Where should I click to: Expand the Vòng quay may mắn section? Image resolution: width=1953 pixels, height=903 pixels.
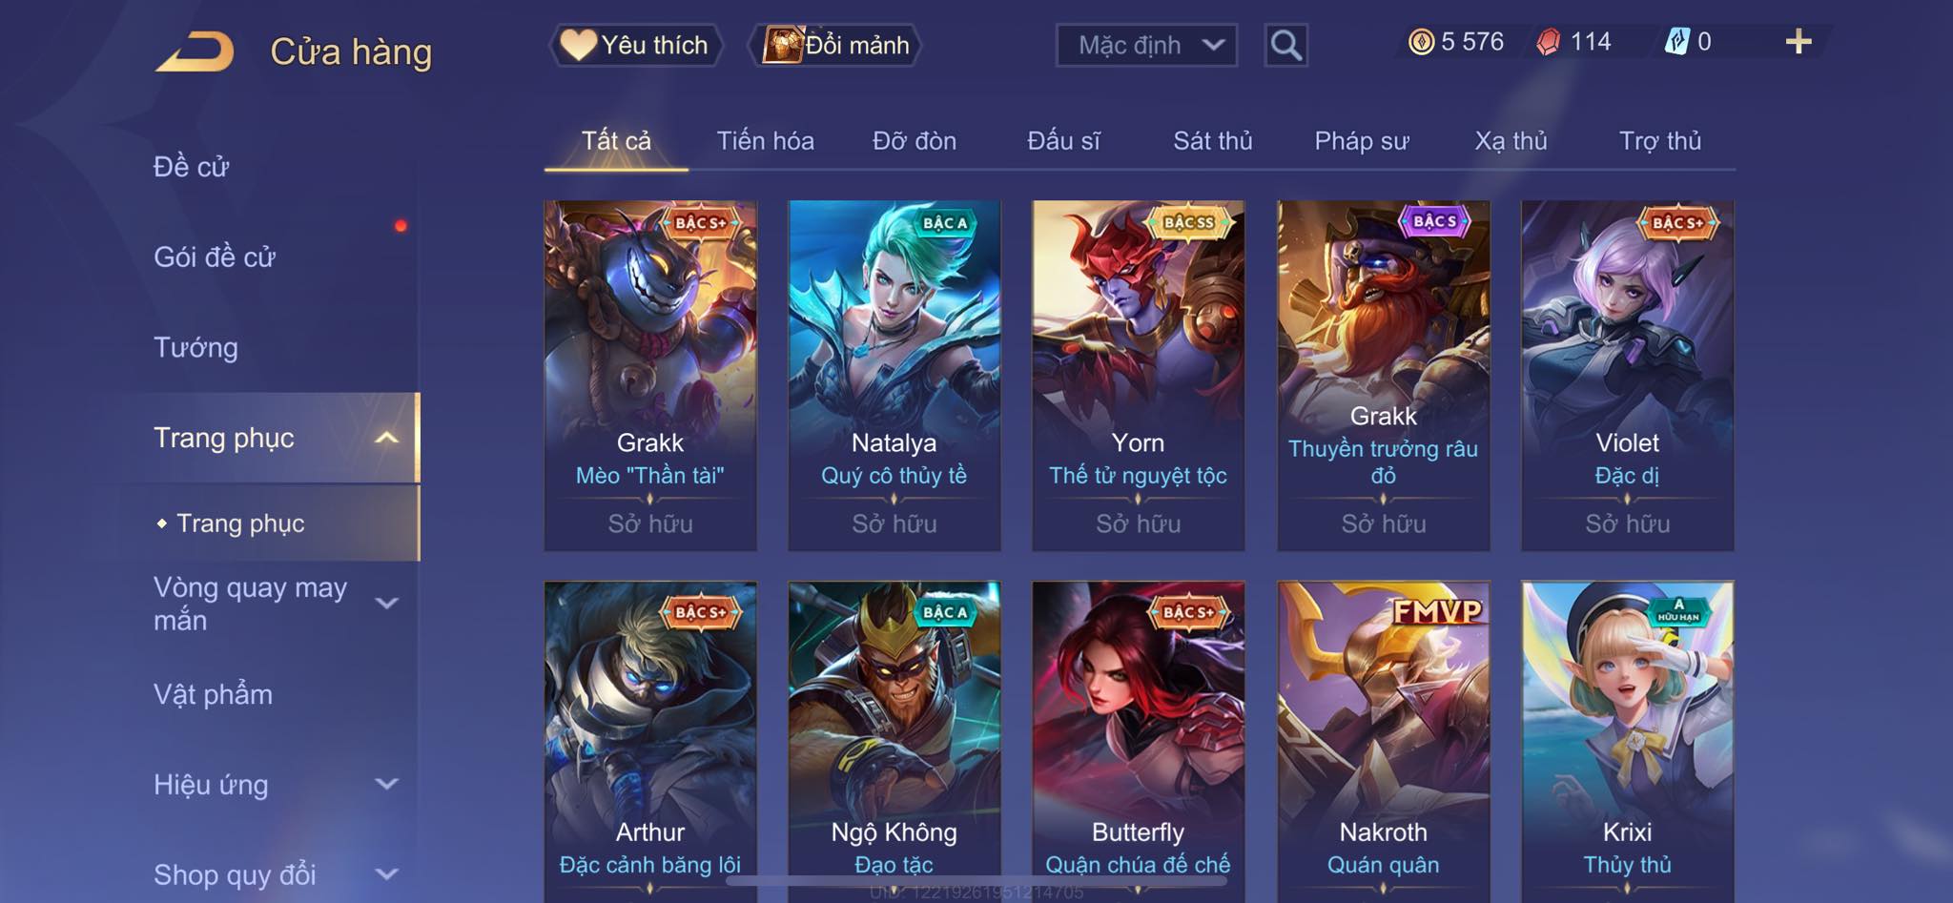(x=386, y=603)
